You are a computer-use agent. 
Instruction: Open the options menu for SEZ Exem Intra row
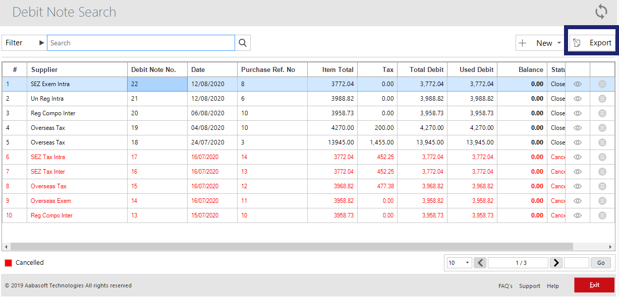coord(602,84)
